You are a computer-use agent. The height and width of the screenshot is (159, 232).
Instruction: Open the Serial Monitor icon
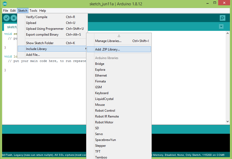click(222, 18)
